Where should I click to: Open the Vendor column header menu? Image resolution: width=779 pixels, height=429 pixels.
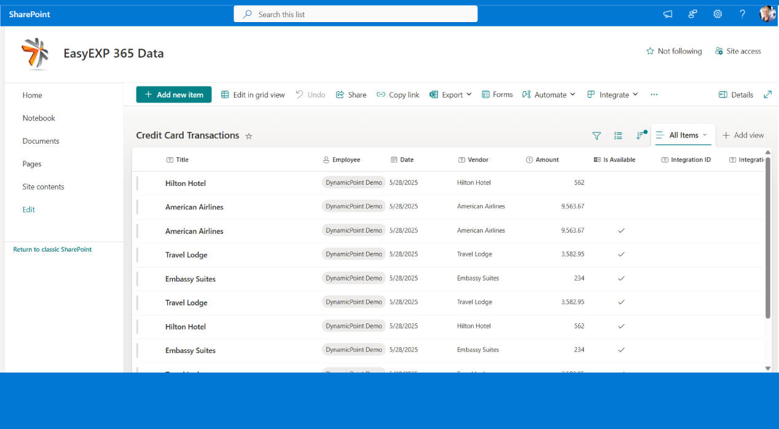point(473,160)
